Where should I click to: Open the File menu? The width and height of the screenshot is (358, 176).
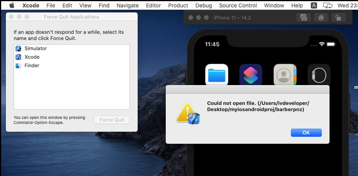click(x=51, y=5)
